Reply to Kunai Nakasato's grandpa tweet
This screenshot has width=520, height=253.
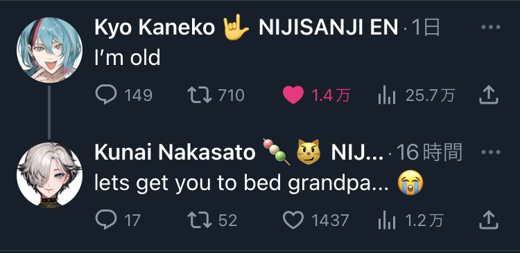tap(106, 220)
